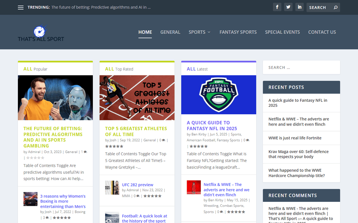
Task: Open recent post A quick guide to Fantasy NFL
Action: pos(298,103)
